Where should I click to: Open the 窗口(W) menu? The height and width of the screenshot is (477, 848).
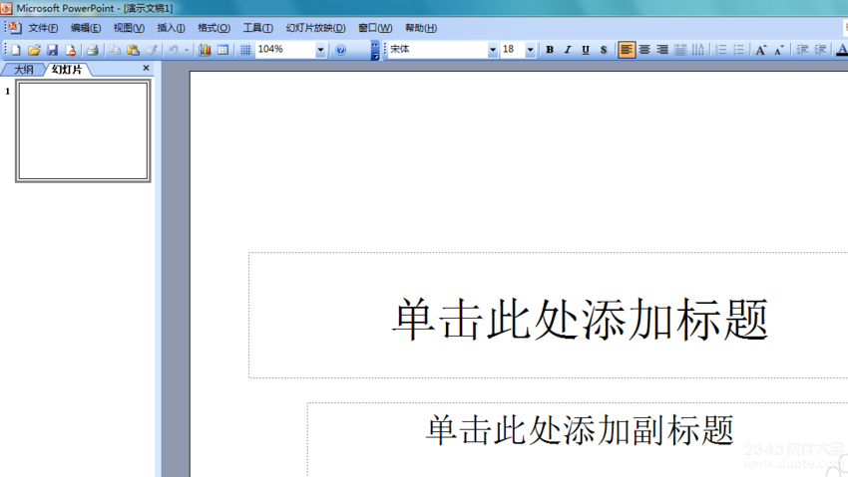tap(375, 28)
